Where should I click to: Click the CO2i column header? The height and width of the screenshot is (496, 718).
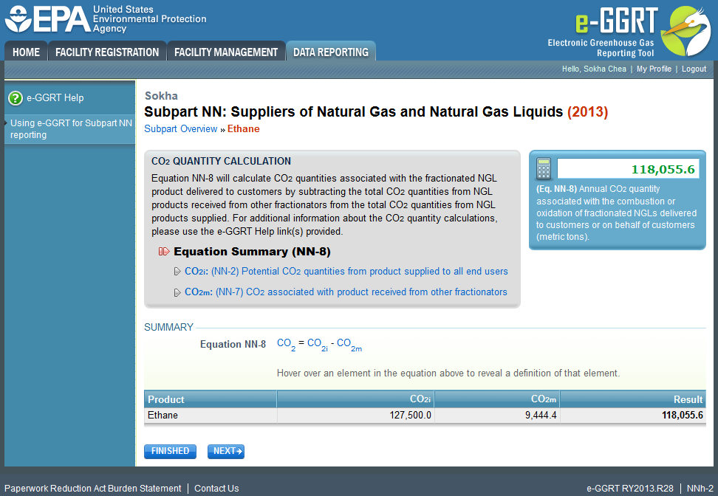pos(356,399)
